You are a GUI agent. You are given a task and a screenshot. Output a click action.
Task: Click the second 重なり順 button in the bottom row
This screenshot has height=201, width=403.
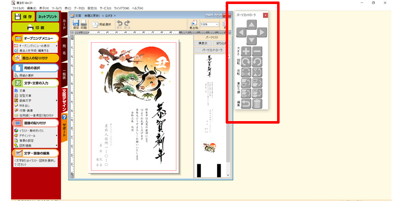tap(257, 93)
